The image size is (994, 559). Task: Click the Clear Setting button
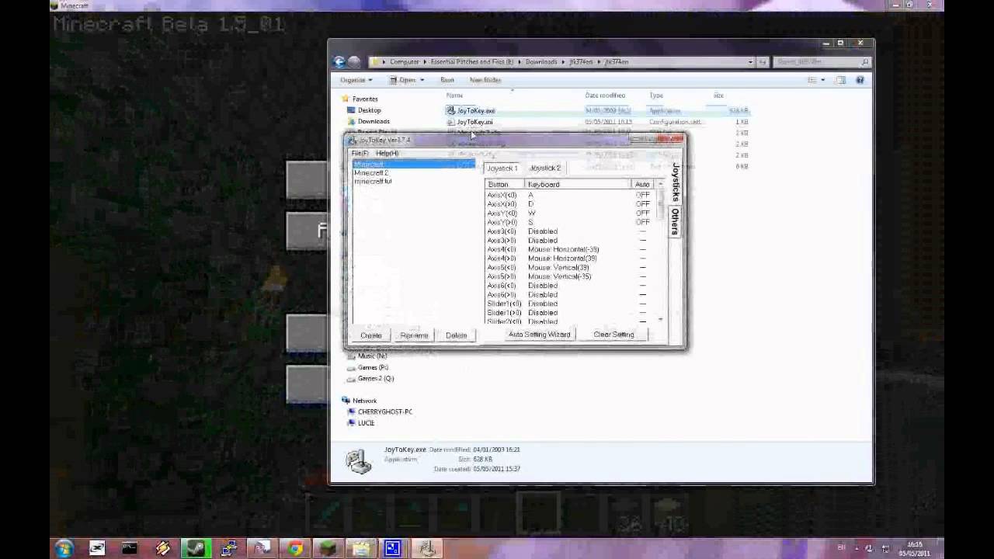(x=613, y=335)
